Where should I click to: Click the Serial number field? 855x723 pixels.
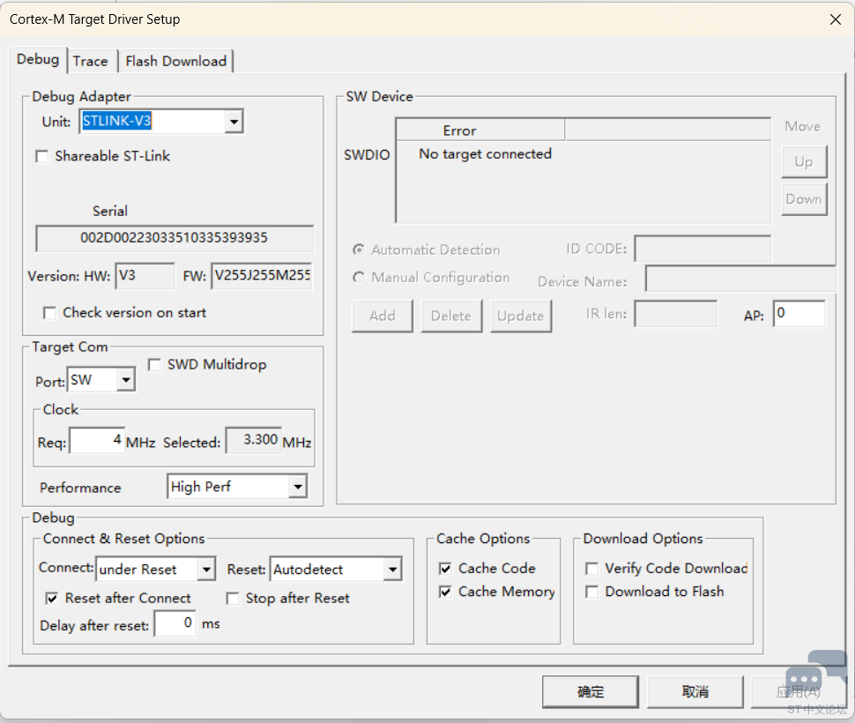click(x=175, y=238)
